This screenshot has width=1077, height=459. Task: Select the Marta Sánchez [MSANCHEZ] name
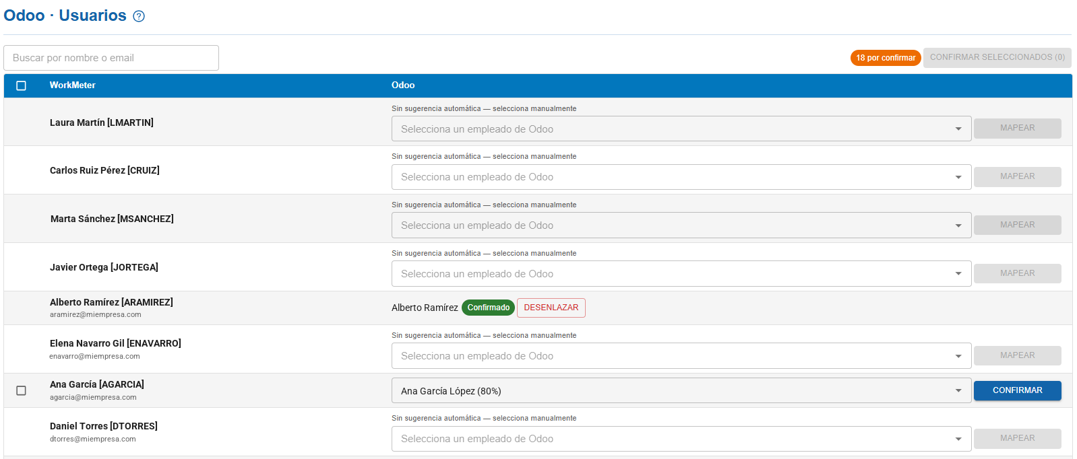pos(112,219)
